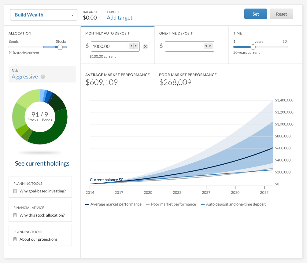
Task: Clear the monthly auto deposit with X icon
Action: coord(145,46)
